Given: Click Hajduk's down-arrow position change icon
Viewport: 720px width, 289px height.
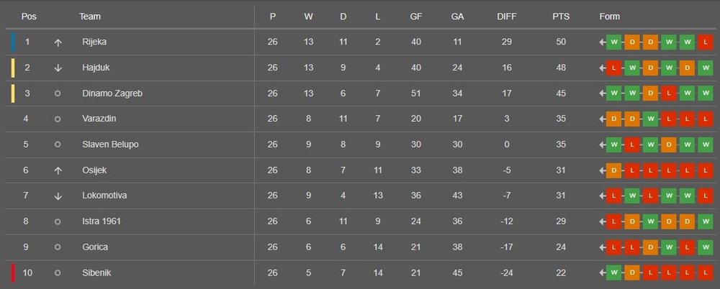Looking at the screenshot, I should (x=58, y=68).
